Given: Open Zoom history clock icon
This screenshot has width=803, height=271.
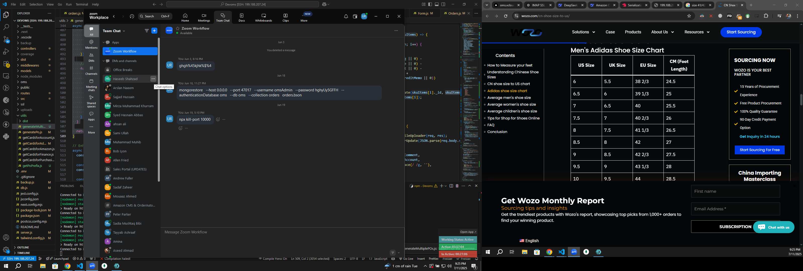Looking at the screenshot, I should tap(132, 16).
